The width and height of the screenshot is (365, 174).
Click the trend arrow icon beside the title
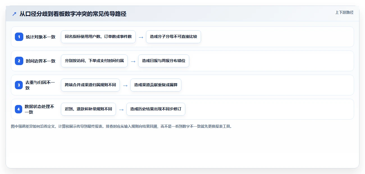14,14
